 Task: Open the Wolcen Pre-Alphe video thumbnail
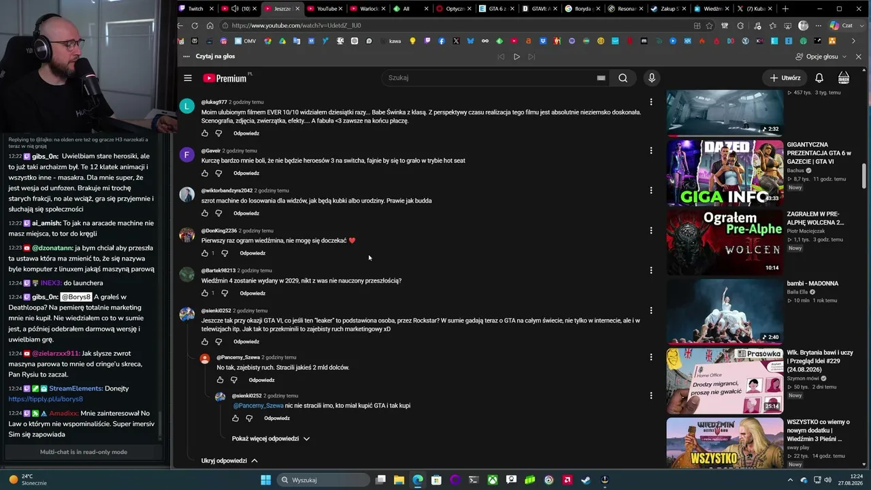click(x=725, y=242)
